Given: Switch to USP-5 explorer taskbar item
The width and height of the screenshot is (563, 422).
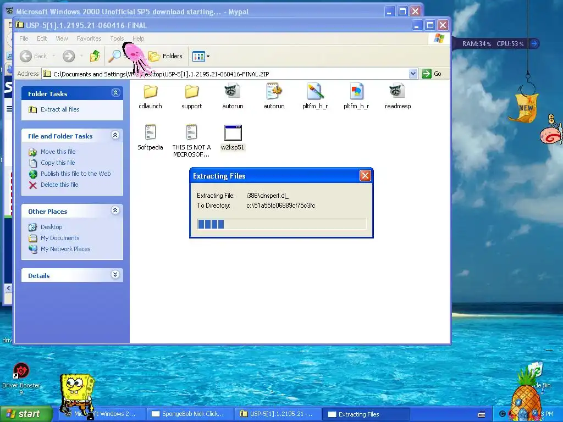Looking at the screenshot, I should click(x=278, y=414).
